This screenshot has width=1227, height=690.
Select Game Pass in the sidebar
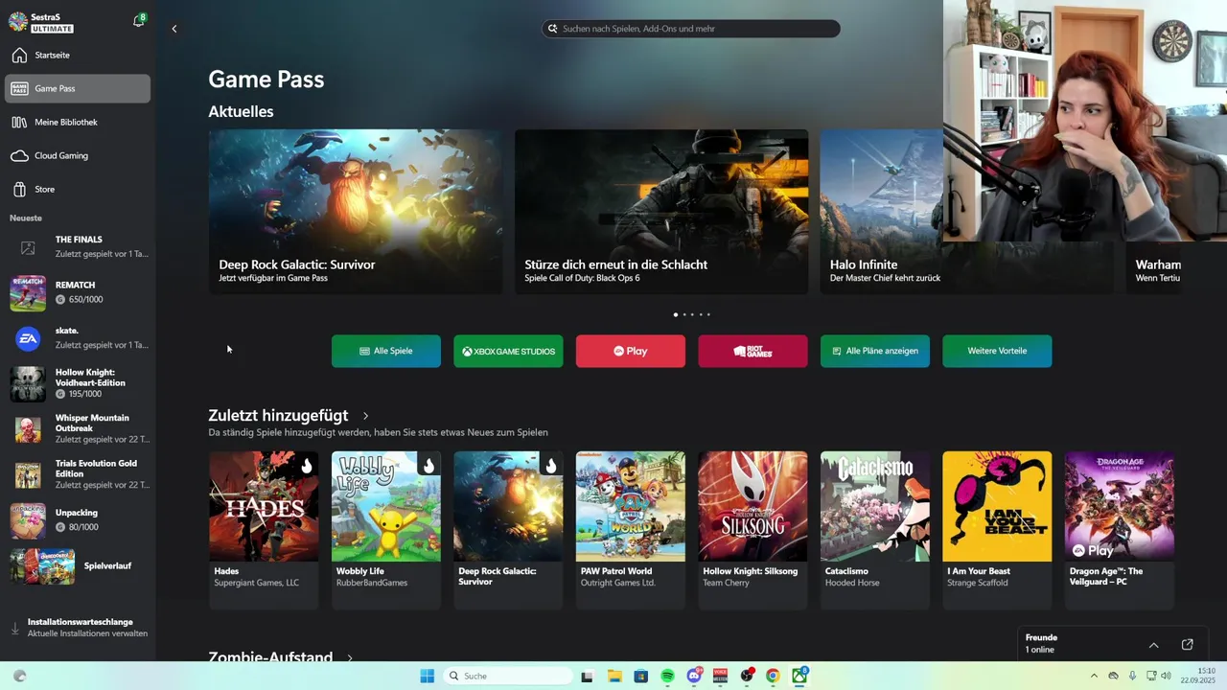pos(78,88)
